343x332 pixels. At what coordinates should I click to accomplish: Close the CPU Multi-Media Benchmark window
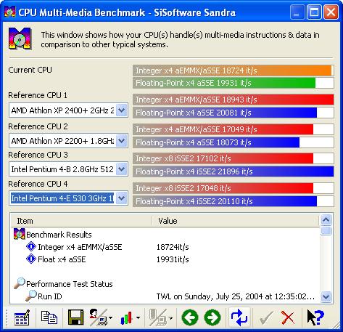331,12
